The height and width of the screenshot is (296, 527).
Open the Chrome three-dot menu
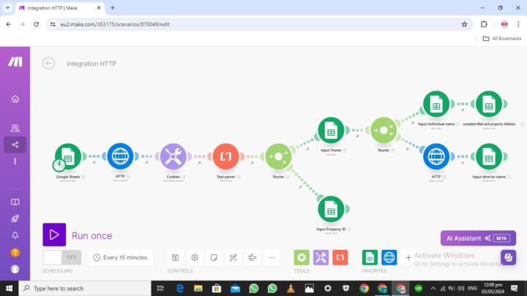518,24
